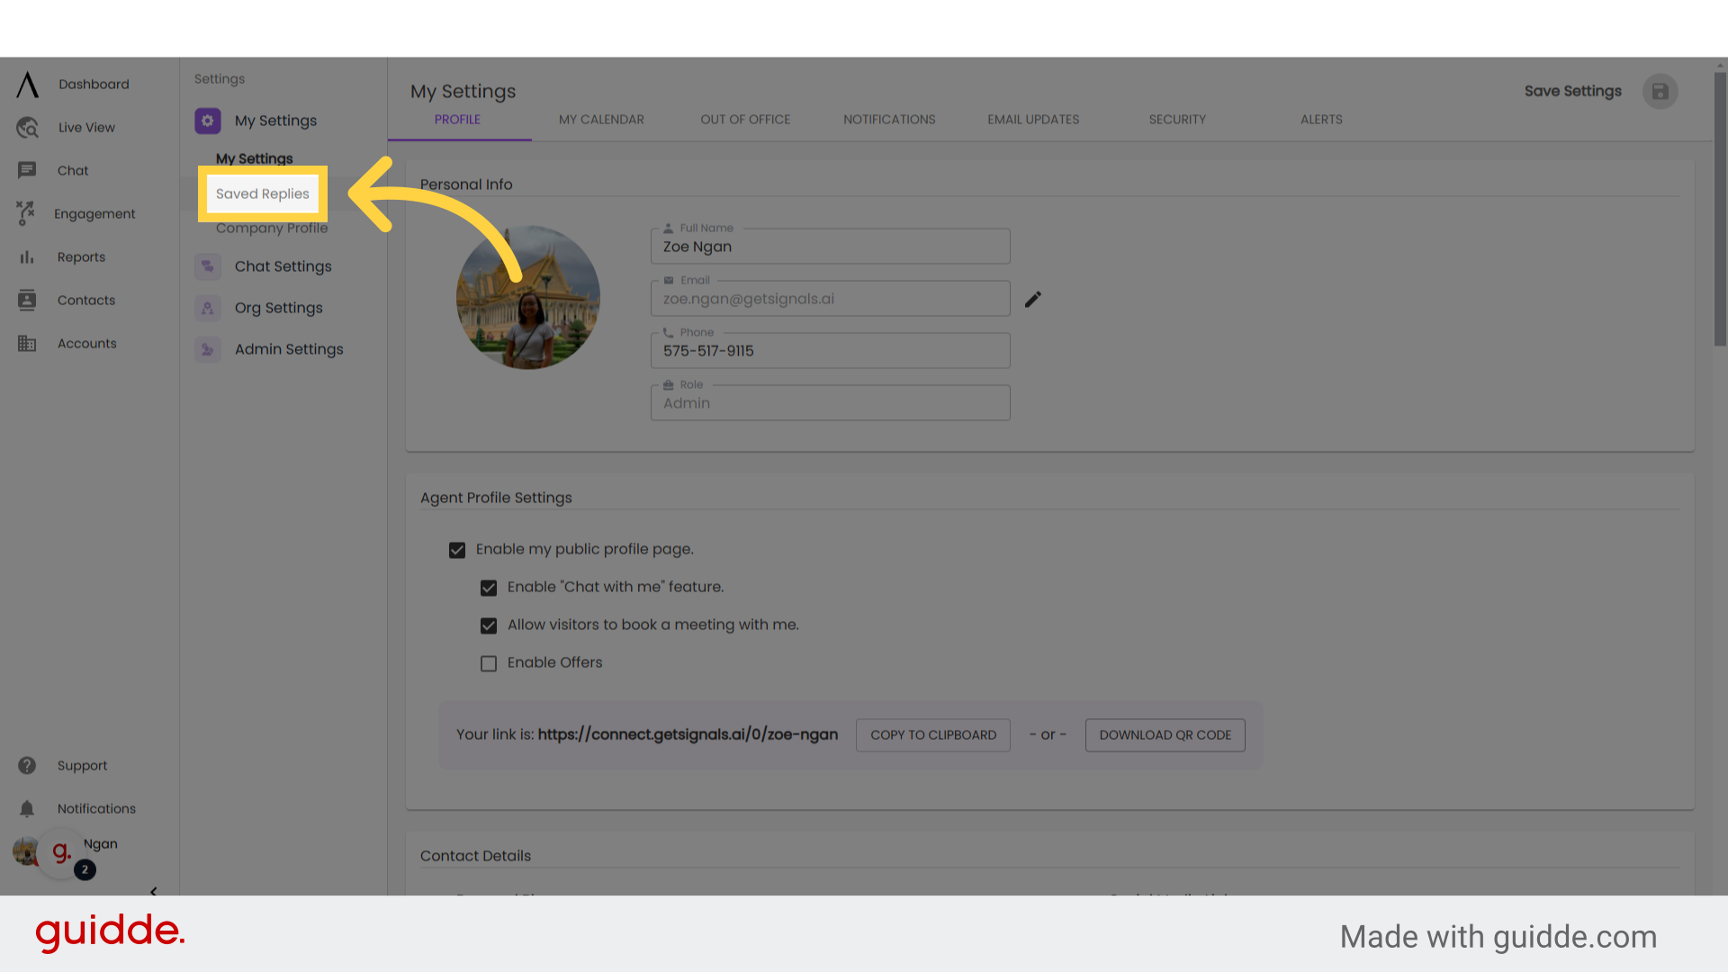
Task: Collapse My Settings section
Action: pos(275,121)
